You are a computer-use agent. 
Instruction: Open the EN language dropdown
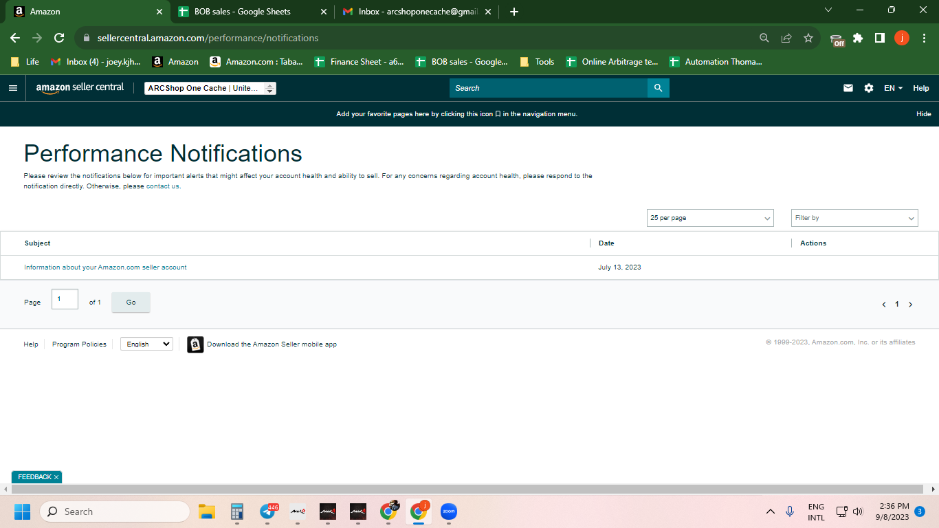(x=893, y=88)
